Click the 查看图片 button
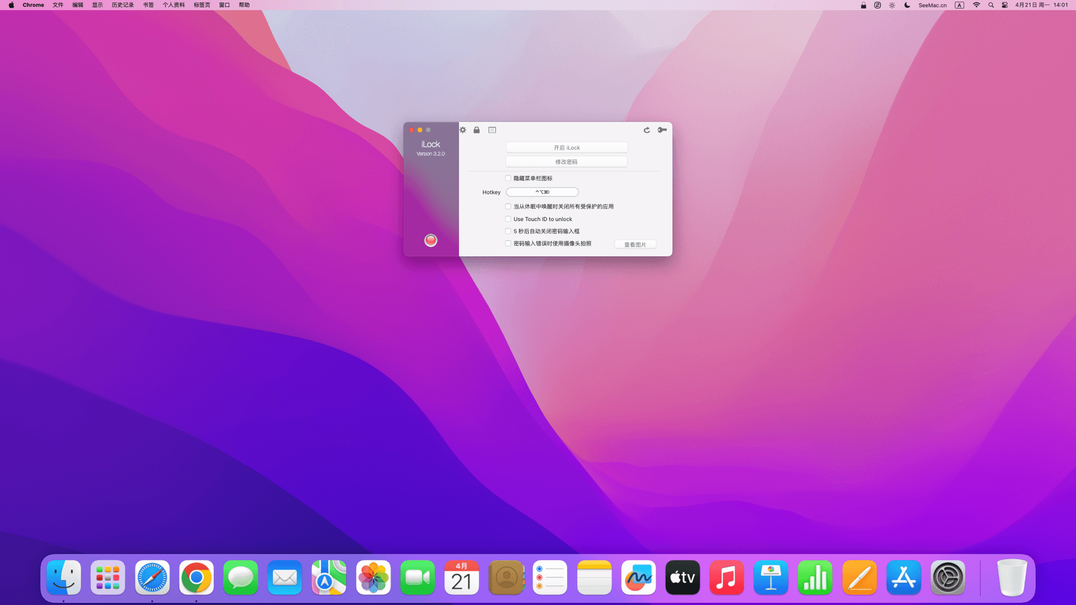The height and width of the screenshot is (605, 1076). click(635, 245)
